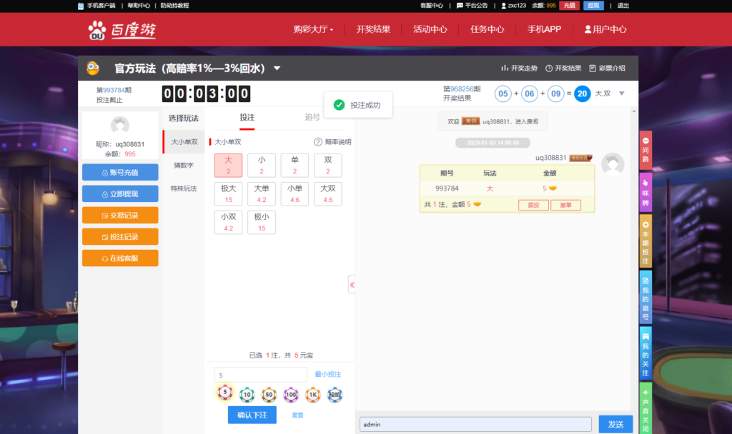Select the 10 betting chip
Screen dimensions: 732x434
tap(247, 395)
